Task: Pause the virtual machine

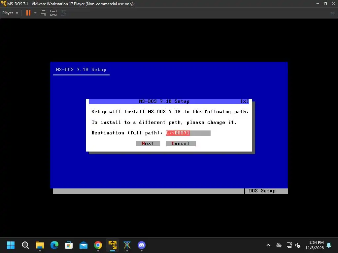Action: coord(28,13)
